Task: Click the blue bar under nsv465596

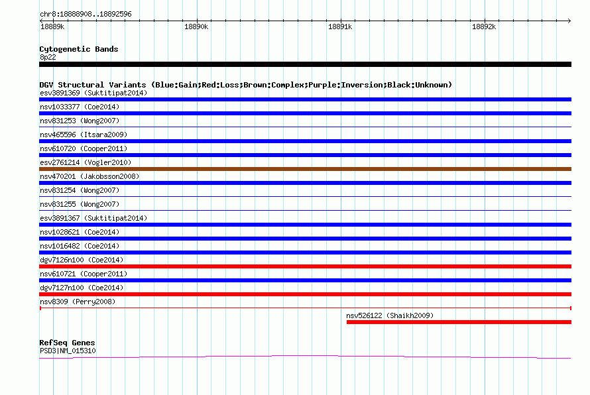Action: [305, 141]
